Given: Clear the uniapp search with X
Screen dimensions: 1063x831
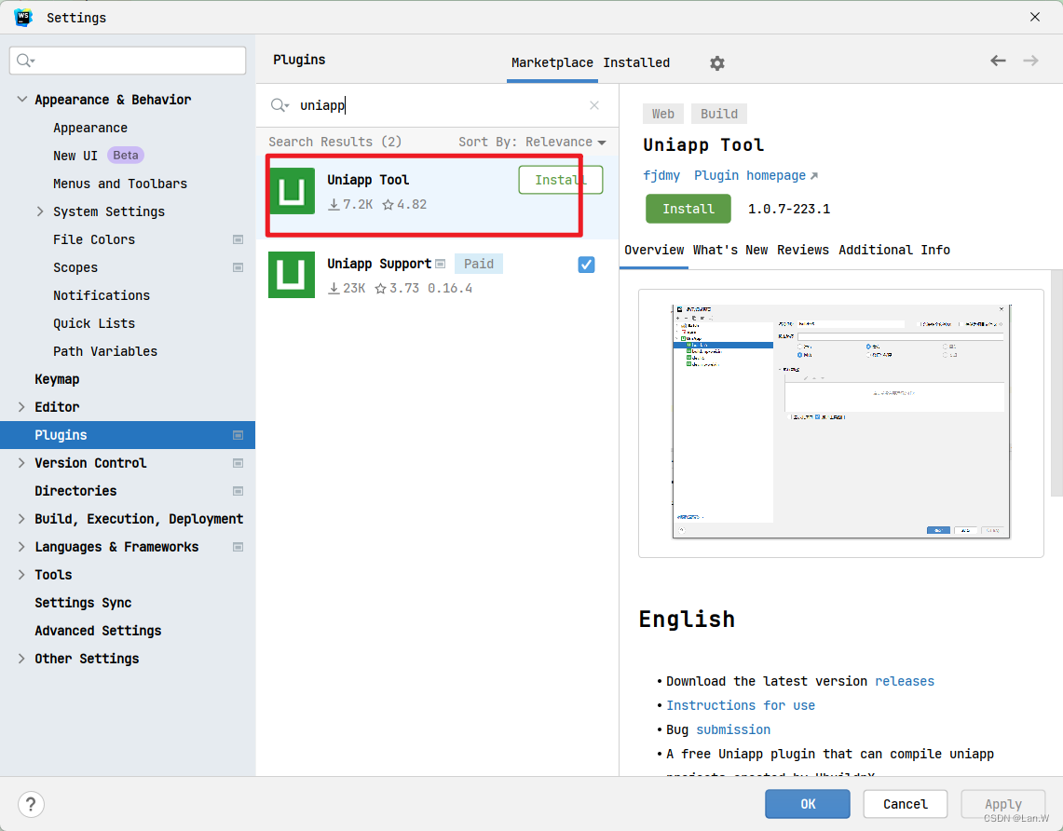Looking at the screenshot, I should click(x=594, y=105).
